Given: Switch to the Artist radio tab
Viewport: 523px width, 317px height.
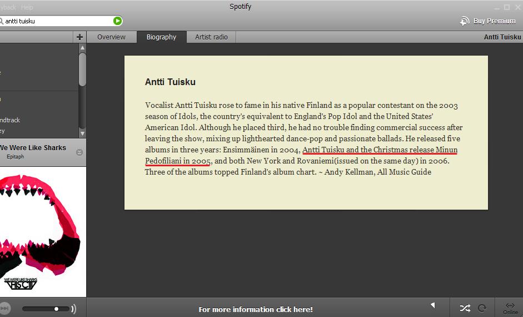Looking at the screenshot, I should tap(211, 37).
